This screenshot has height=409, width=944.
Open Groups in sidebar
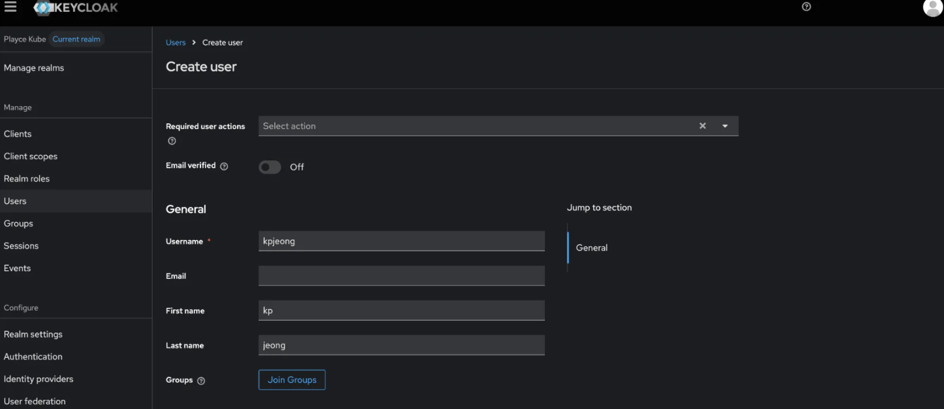click(76, 223)
